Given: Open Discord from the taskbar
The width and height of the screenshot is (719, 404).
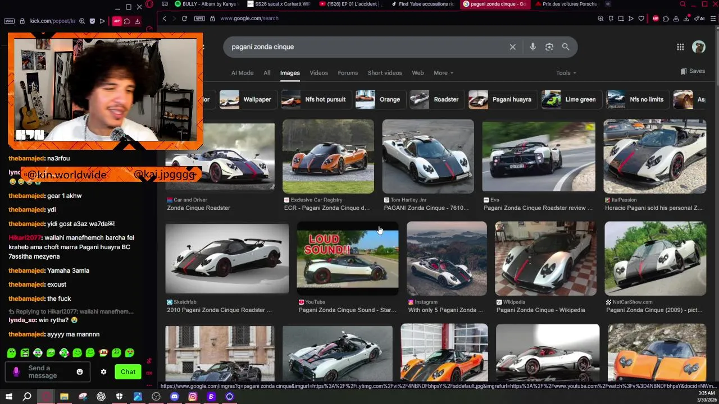Looking at the screenshot, I should pyautogui.click(x=174, y=397).
